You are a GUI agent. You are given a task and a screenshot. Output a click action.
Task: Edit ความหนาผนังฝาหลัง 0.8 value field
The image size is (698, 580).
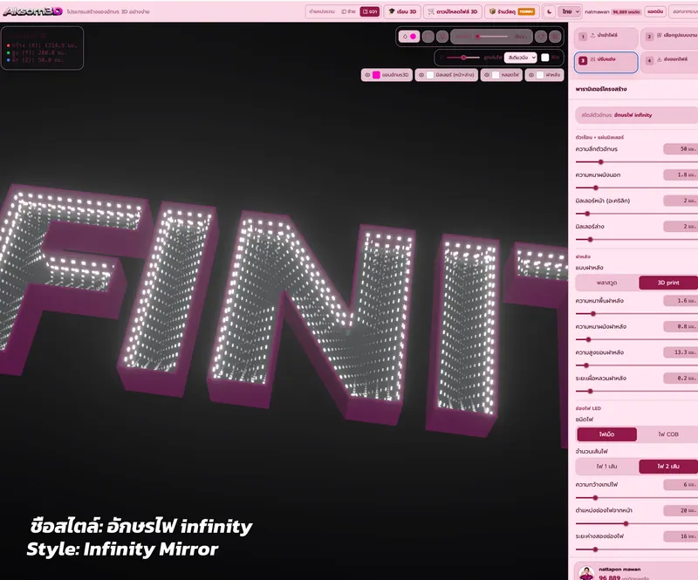click(x=681, y=327)
